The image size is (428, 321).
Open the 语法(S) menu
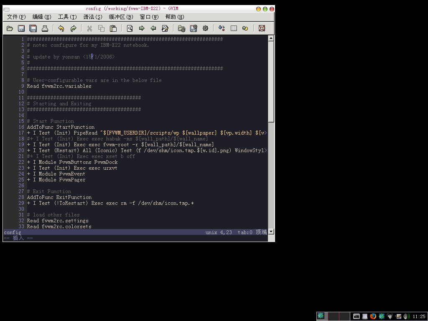pyautogui.click(x=93, y=17)
